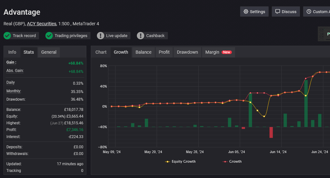Select the Profit chart tab

164,52
